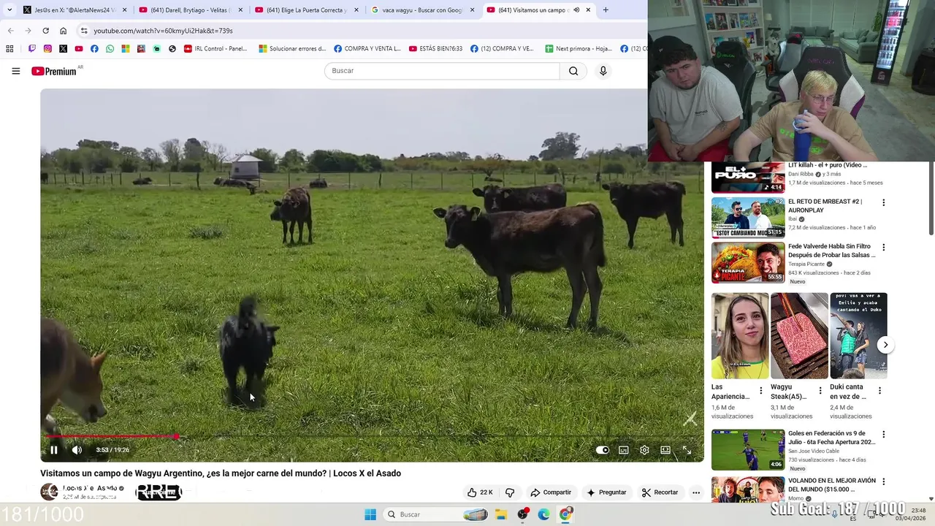This screenshot has height=526, width=935.
Task: Open the YouTube hamburger guide menu
Action: coord(15,71)
